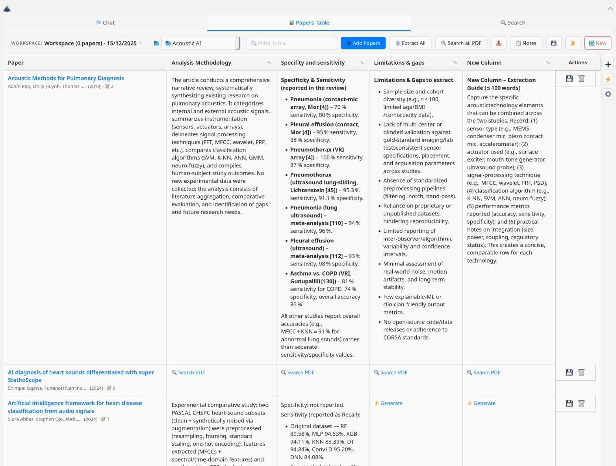
Task: Open the Acoustic AI folder dropdown
Action: [200, 43]
